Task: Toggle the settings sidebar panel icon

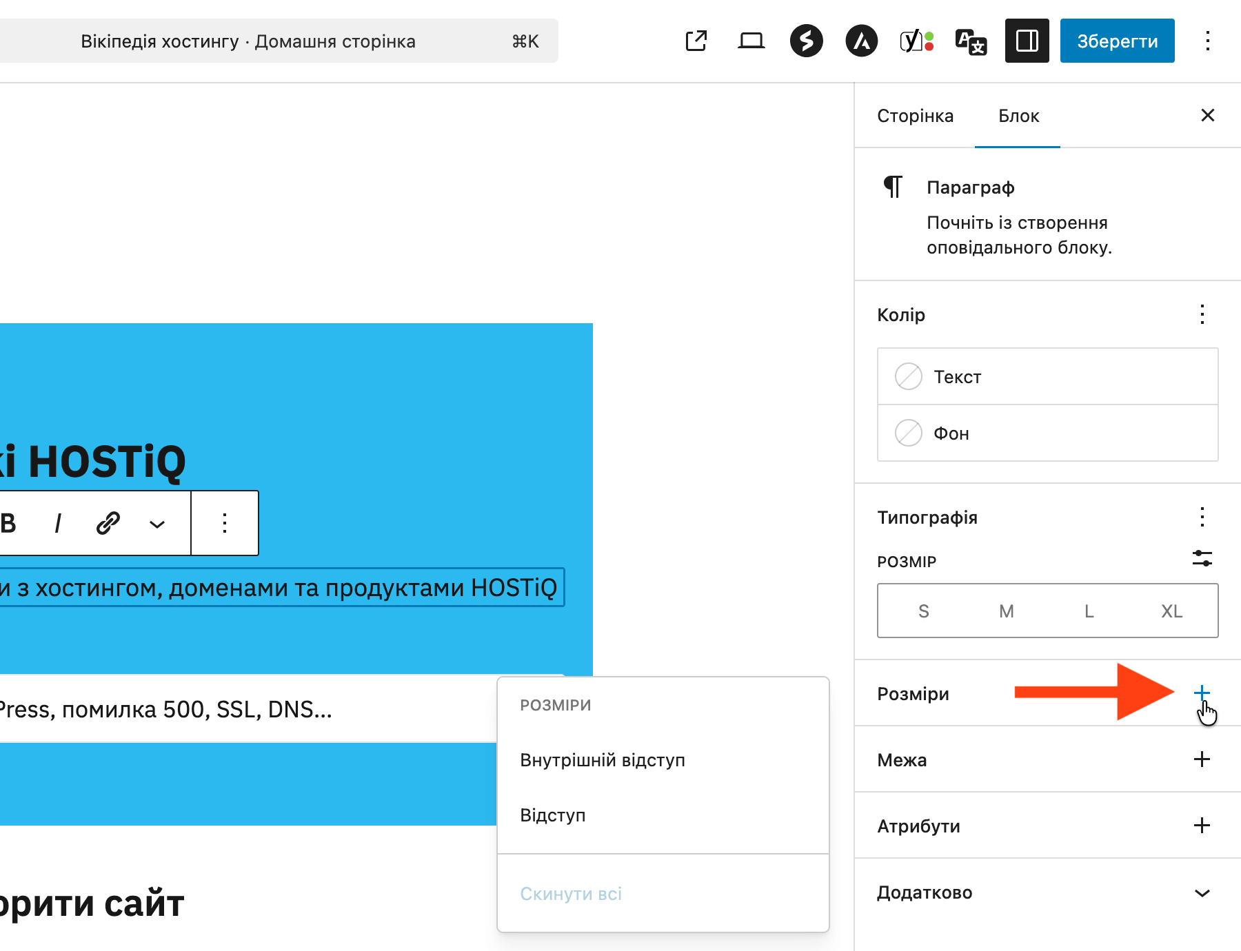Action: (1027, 41)
